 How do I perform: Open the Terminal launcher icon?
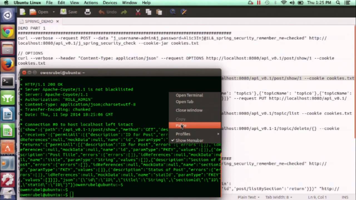[8, 81]
